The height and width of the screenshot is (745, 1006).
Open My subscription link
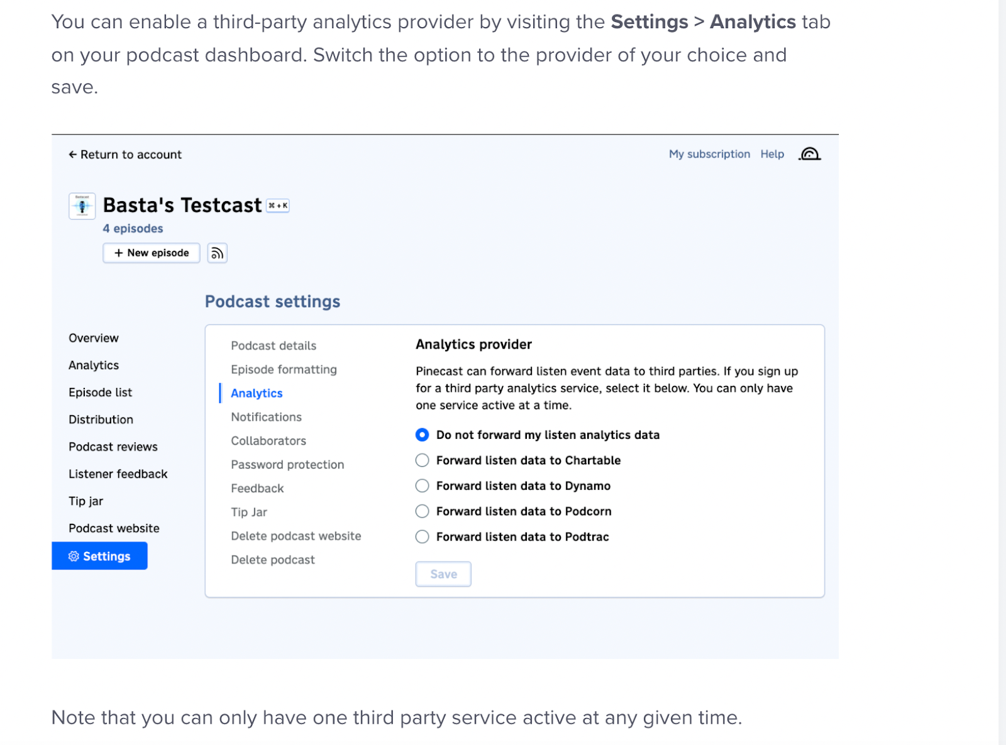coord(709,155)
